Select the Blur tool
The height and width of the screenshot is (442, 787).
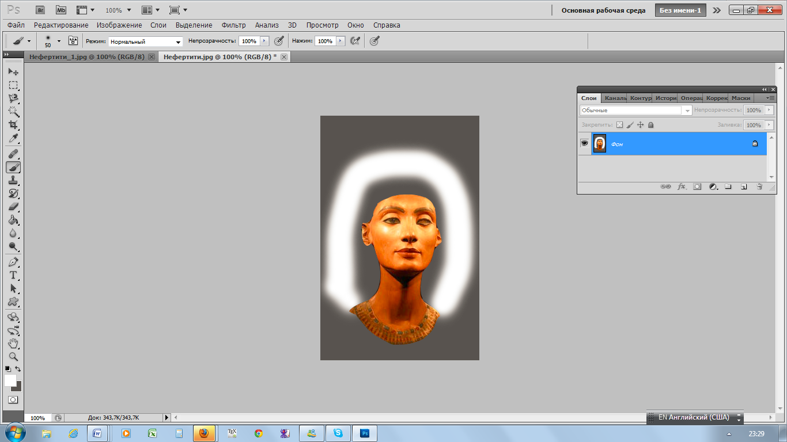(13, 233)
